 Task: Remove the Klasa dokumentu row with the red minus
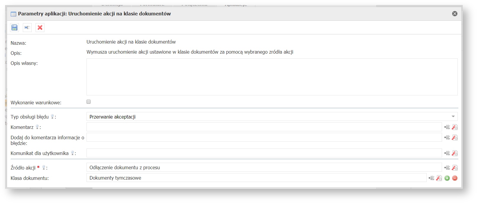point(455,178)
